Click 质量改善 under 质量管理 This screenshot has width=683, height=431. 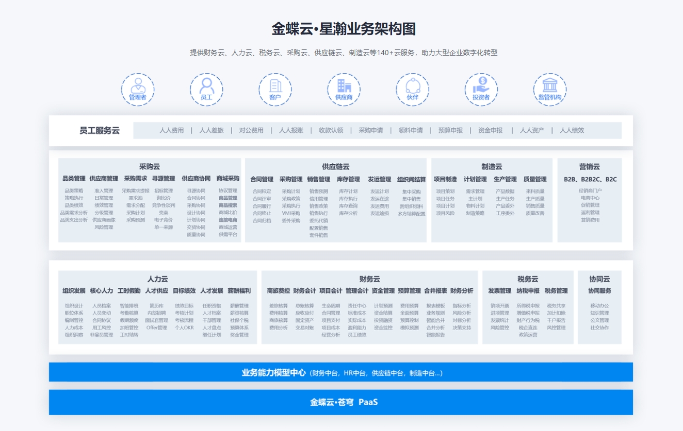(535, 213)
